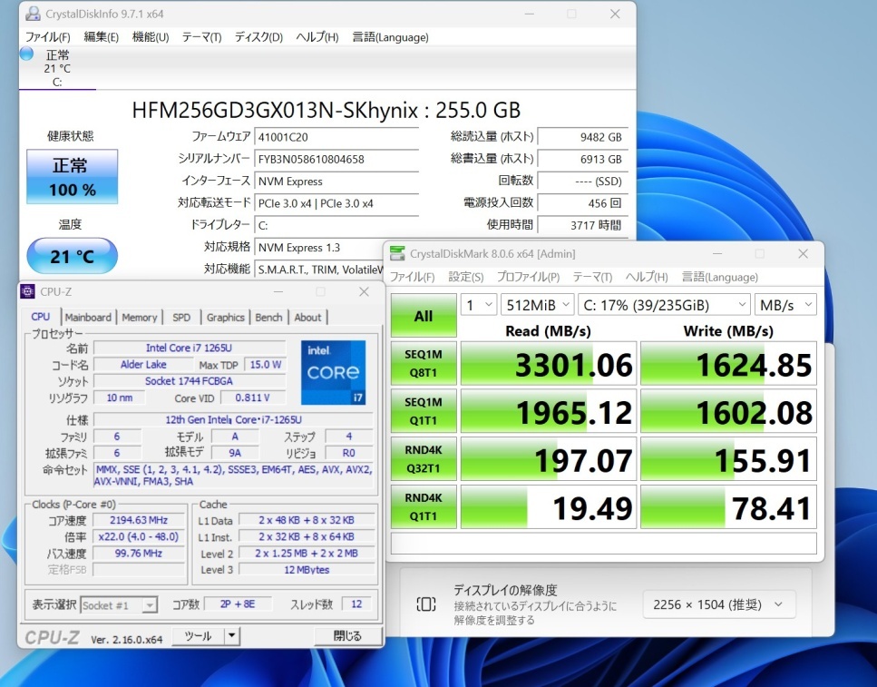
Task: Click the CrystalDiskInfo title bar app icon
Action: pyautogui.click(x=33, y=15)
